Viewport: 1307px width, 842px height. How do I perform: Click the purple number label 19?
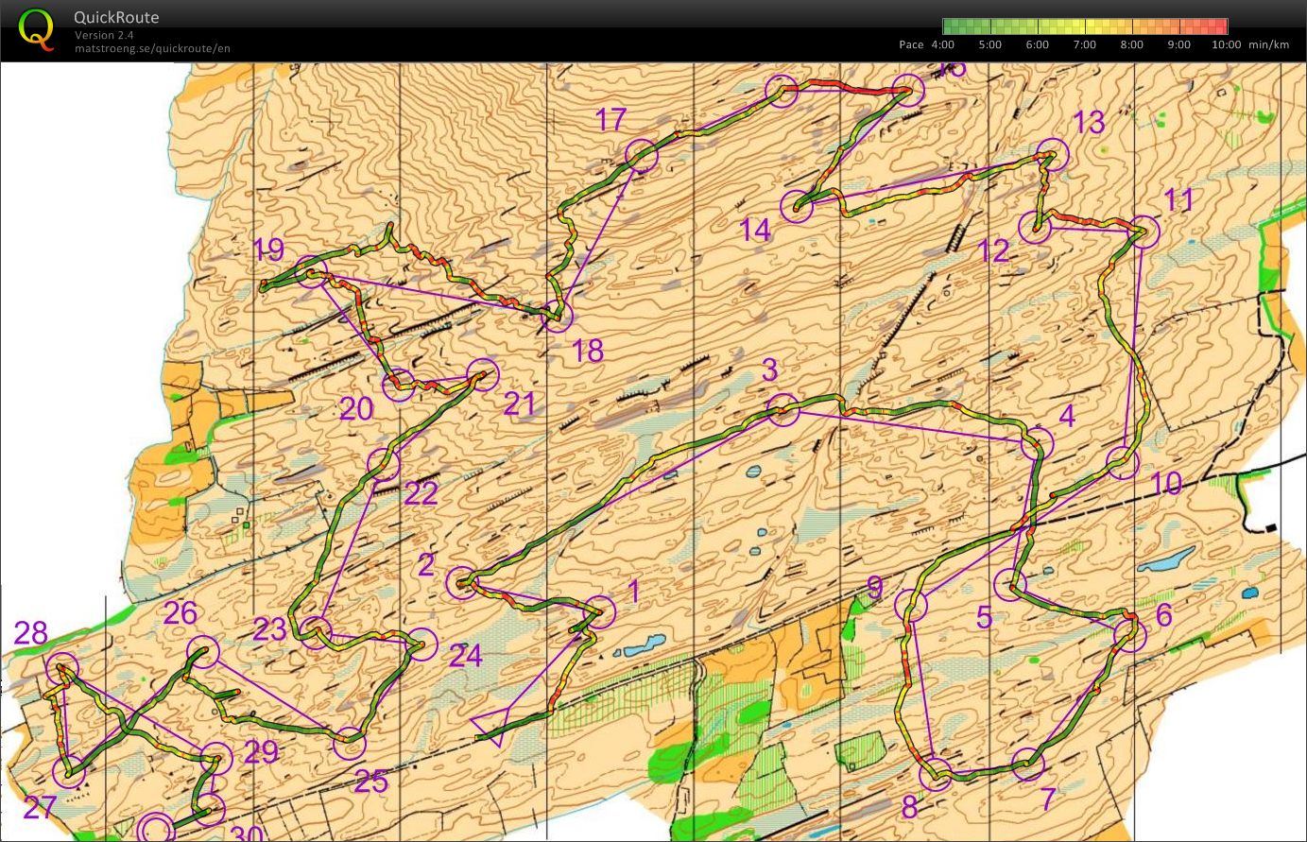pos(269,250)
